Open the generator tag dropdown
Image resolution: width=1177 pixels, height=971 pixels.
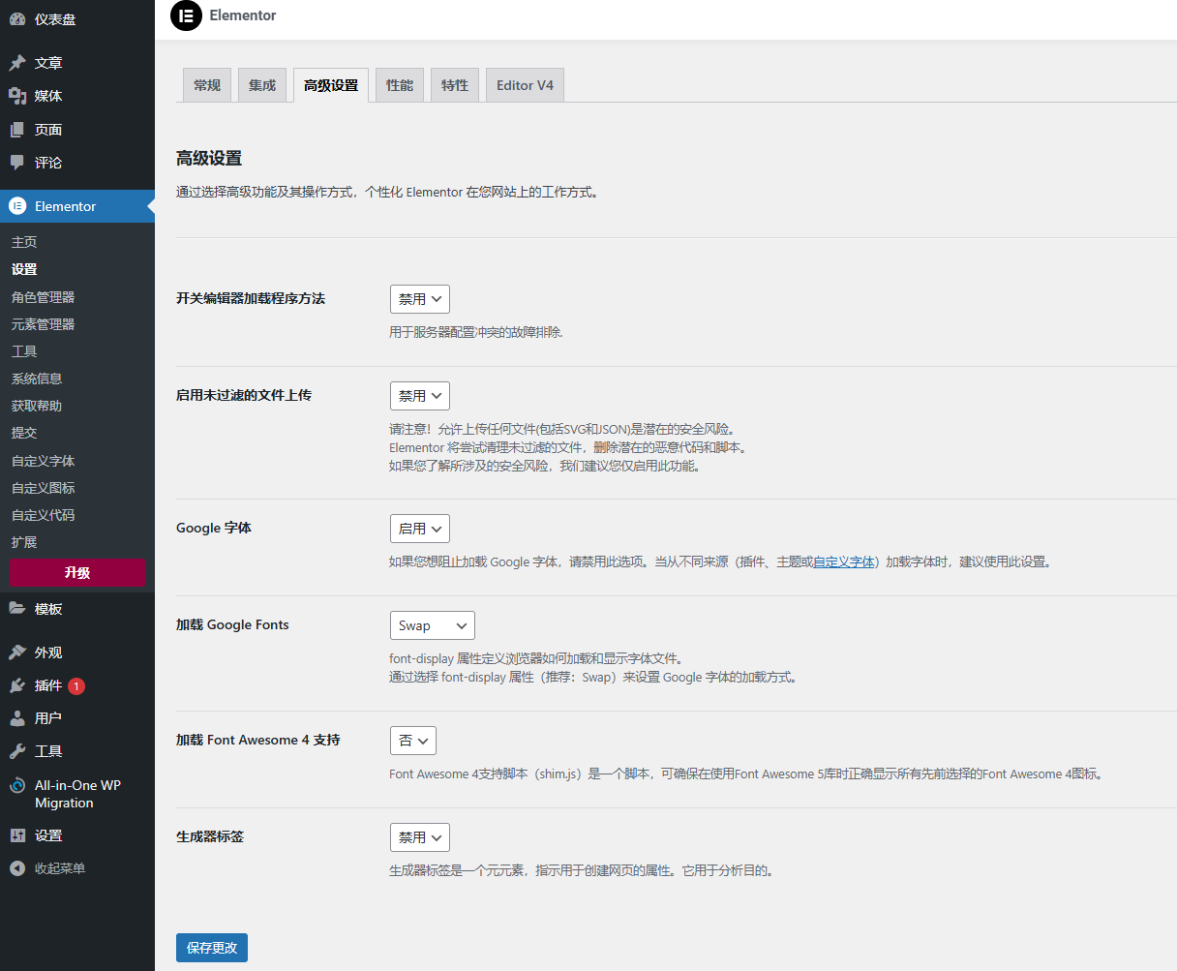[x=420, y=837]
